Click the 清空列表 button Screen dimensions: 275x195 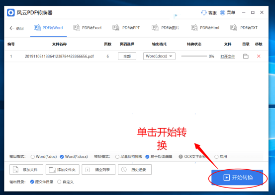point(98,169)
